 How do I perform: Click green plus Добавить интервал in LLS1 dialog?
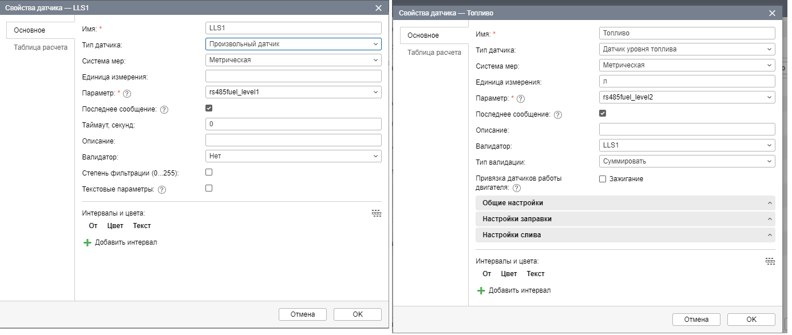pyautogui.click(x=88, y=242)
